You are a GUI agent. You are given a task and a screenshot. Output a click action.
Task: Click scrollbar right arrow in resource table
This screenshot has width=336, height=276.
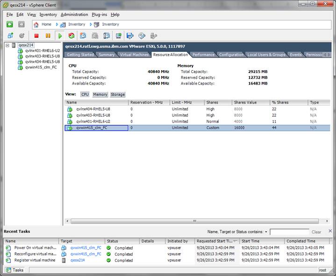coord(327,221)
